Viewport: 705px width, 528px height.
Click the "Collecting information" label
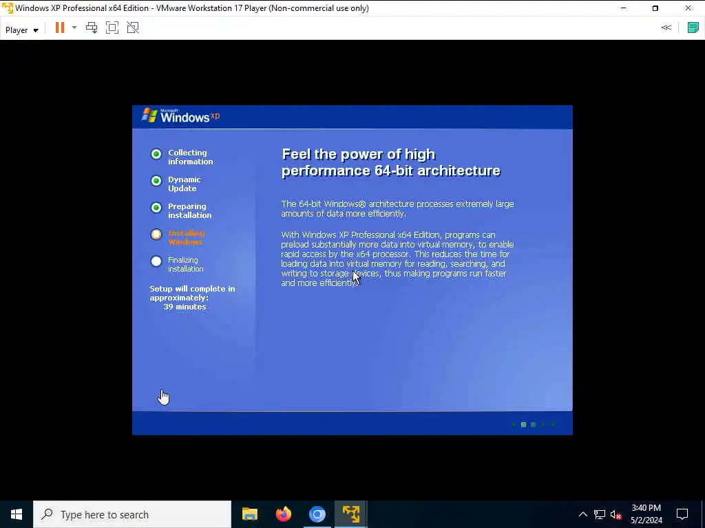pos(191,157)
